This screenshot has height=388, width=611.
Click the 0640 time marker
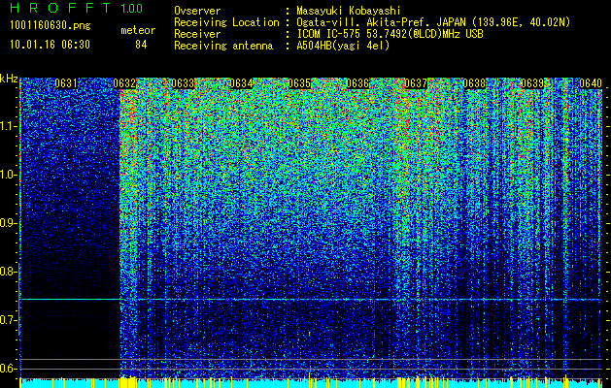point(591,83)
